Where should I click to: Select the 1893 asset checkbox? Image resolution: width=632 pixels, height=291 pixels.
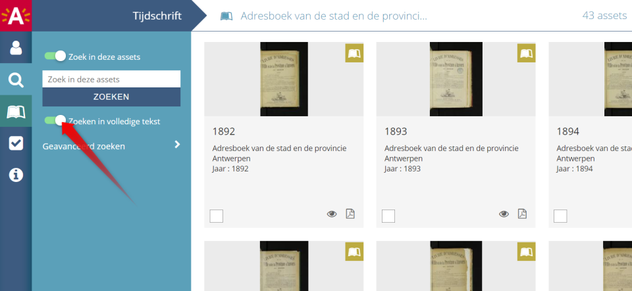(x=388, y=216)
